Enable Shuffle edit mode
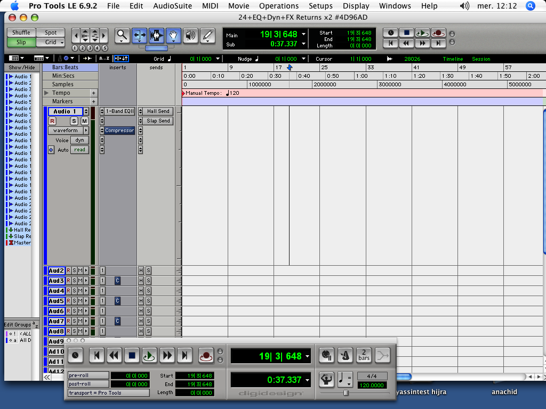Image resolution: width=546 pixels, height=409 pixels. (21, 32)
